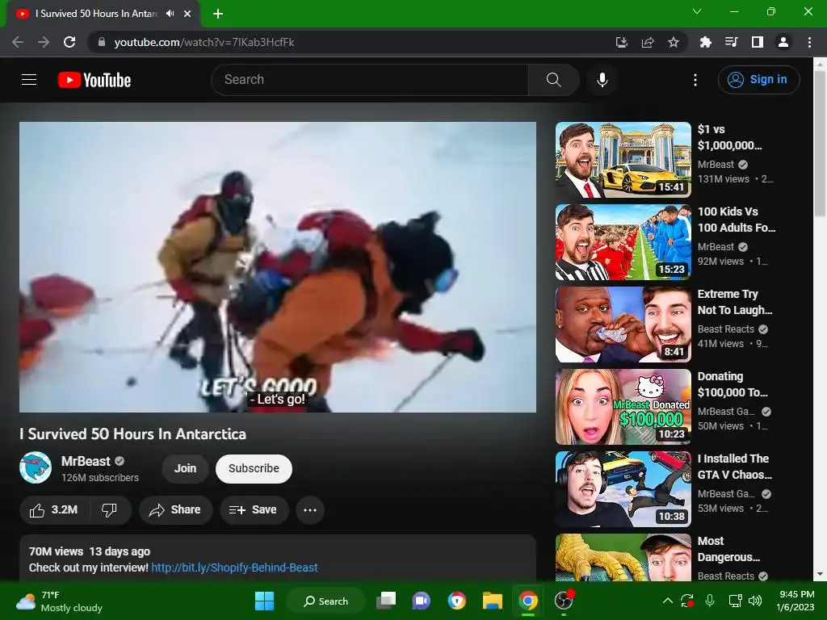Open media controls icon in Chrome toolbar
Screen dimensions: 827x620
coord(732,42)
